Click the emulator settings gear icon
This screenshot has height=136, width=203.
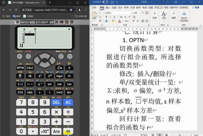[x=72, y=22]
